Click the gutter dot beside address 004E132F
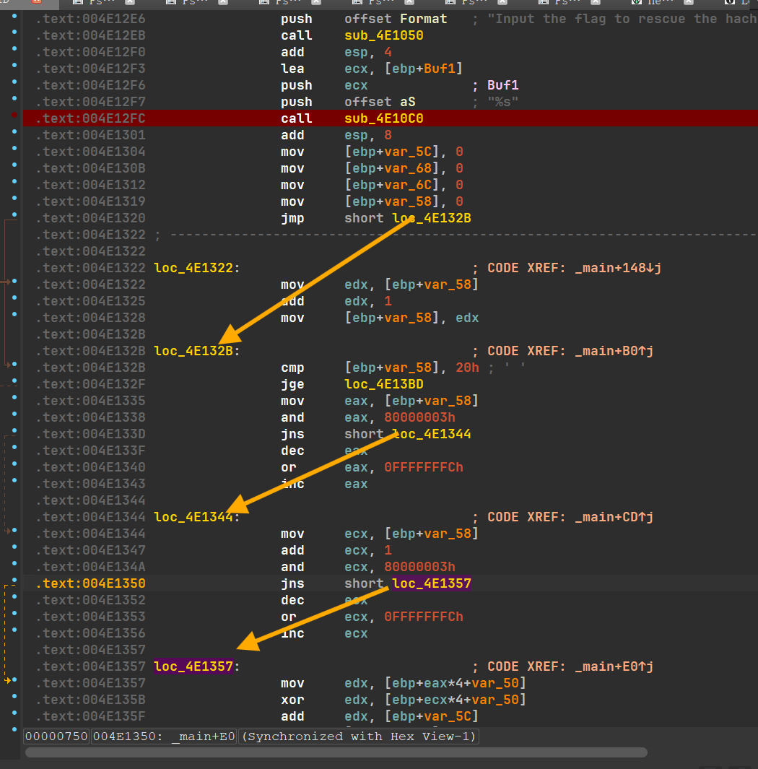The height and width of the screenshot is (769, 758). [x=15, y=384]
